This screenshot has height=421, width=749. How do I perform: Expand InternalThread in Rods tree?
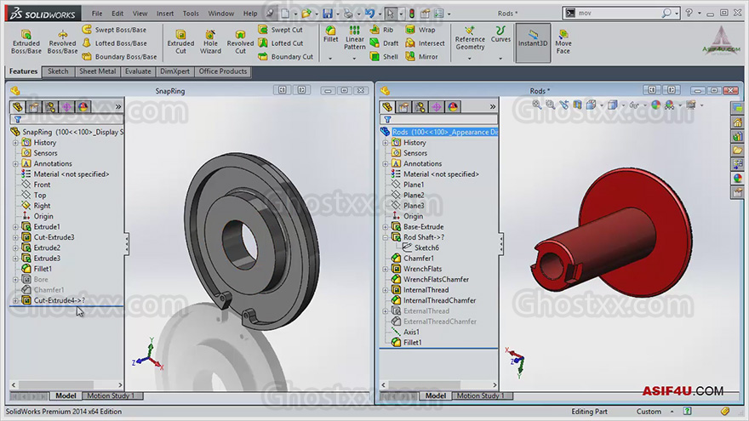pos(386,290)
